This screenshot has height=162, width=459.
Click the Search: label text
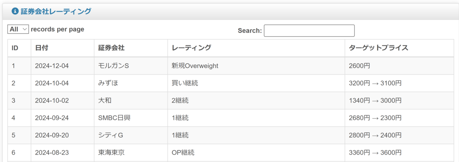[x=250, y=30]
